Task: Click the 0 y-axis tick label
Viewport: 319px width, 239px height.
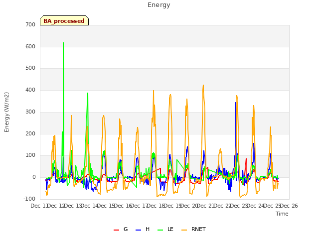Action: tap(34, 177)
